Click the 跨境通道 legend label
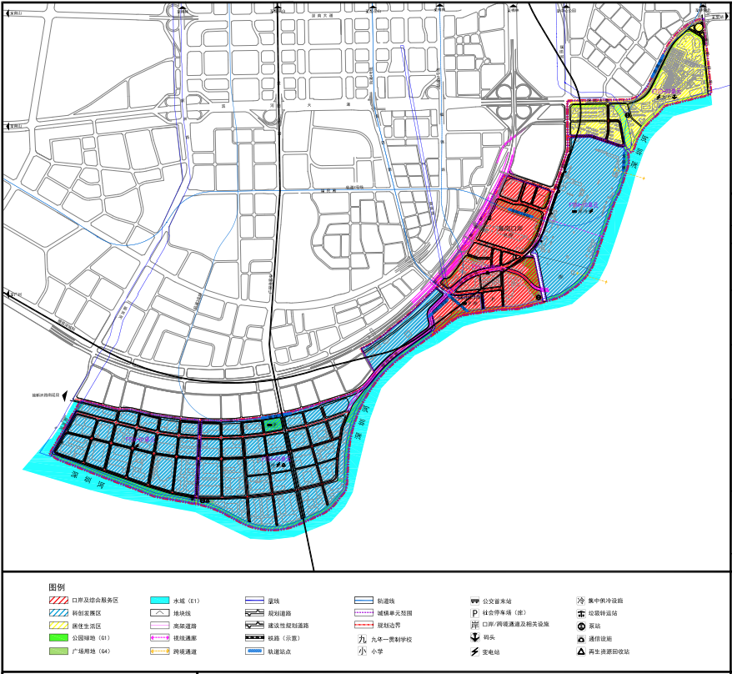This screenshot has height=674, width=732. click(x=185, y=651)
